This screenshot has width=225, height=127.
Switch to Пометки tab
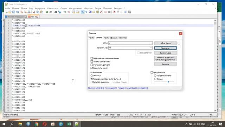pyautogui.click(x=123, y=38)
